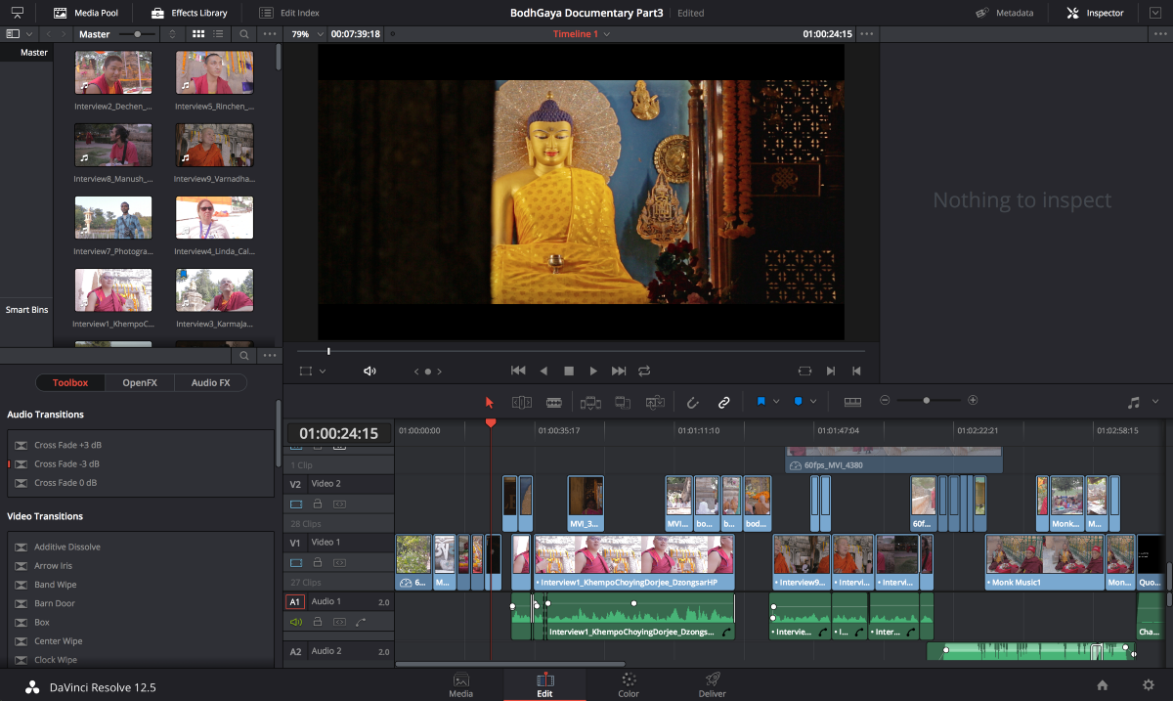Switch media pool to list view
This screenshot has width=1173, height=701.
(x=218, y=34)
